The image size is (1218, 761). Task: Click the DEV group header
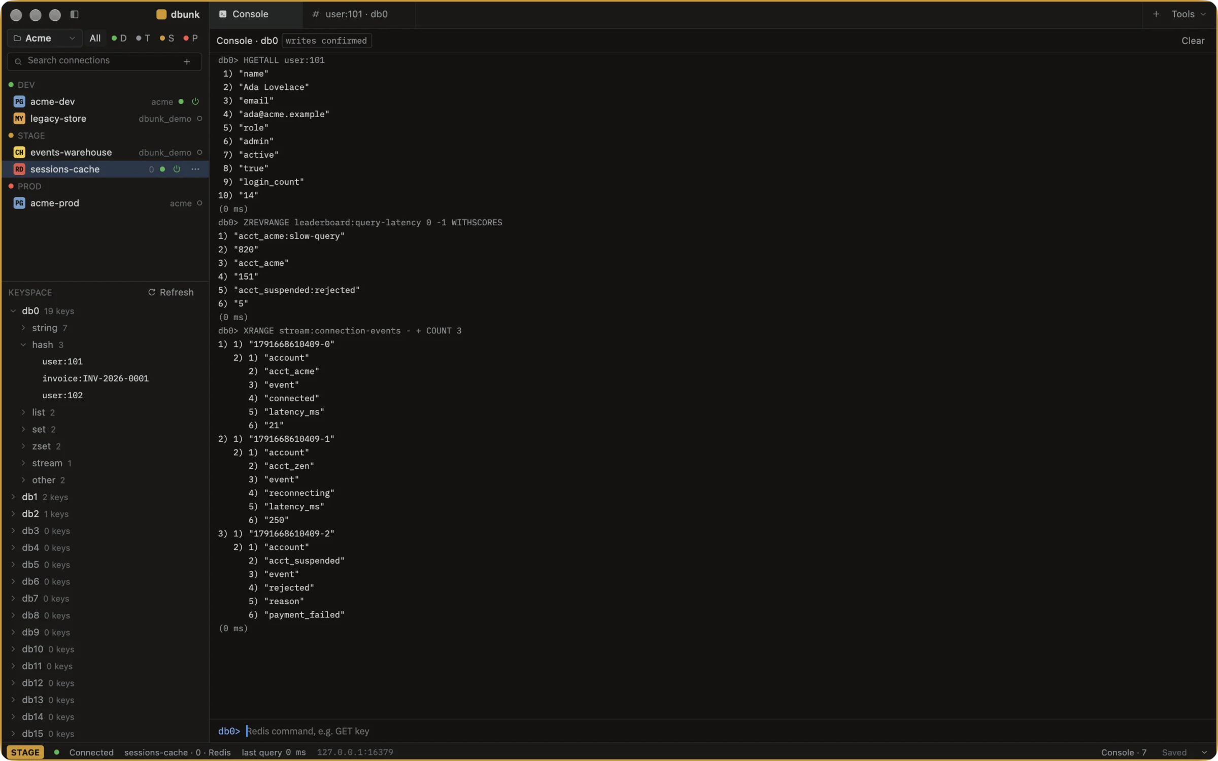click(x=22, y=85)
